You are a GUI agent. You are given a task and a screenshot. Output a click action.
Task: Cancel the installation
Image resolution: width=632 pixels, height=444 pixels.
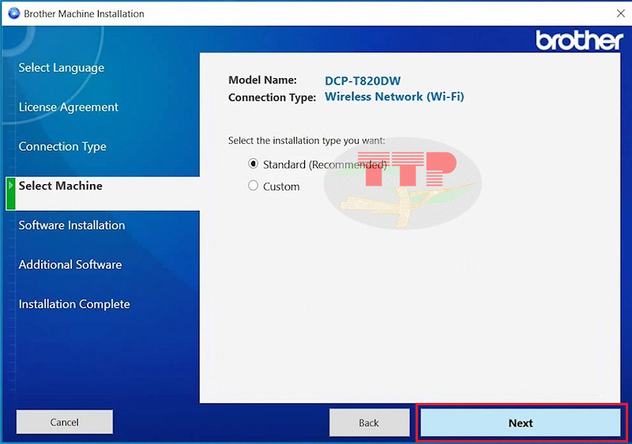click(x=65, y=422)
